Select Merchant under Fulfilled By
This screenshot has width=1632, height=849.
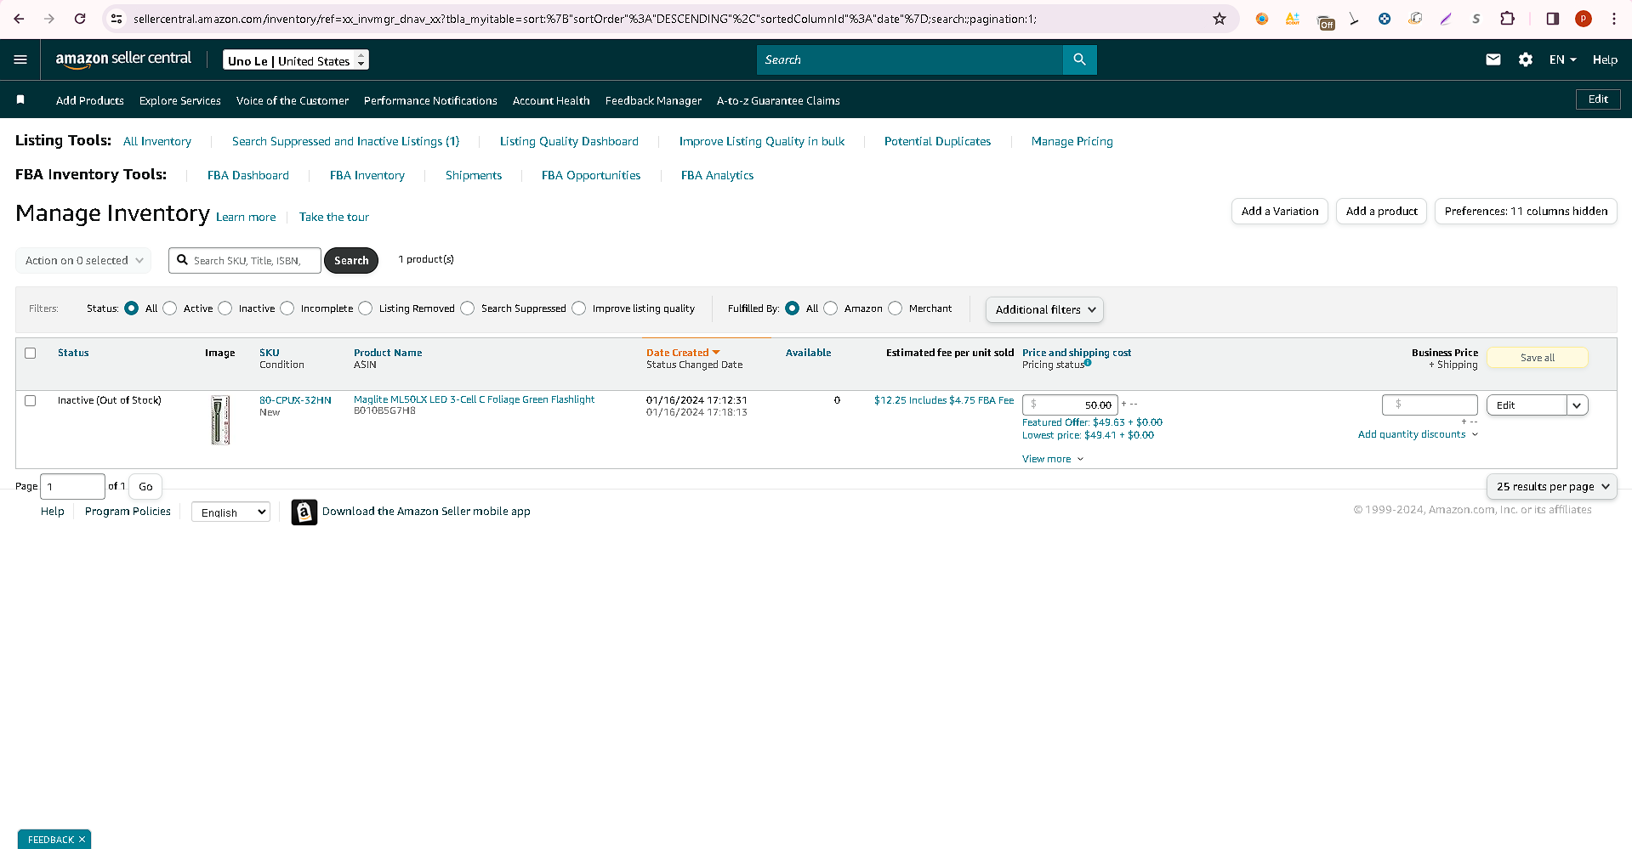(x=896, y=308)
